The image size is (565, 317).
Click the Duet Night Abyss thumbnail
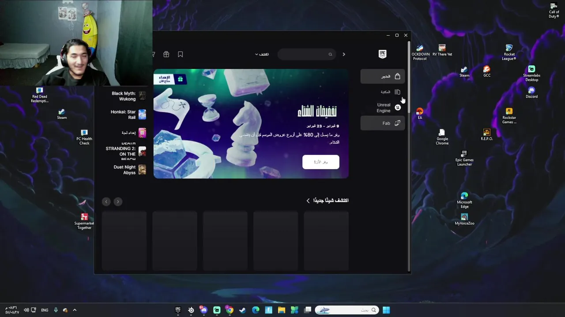(142, 170)
